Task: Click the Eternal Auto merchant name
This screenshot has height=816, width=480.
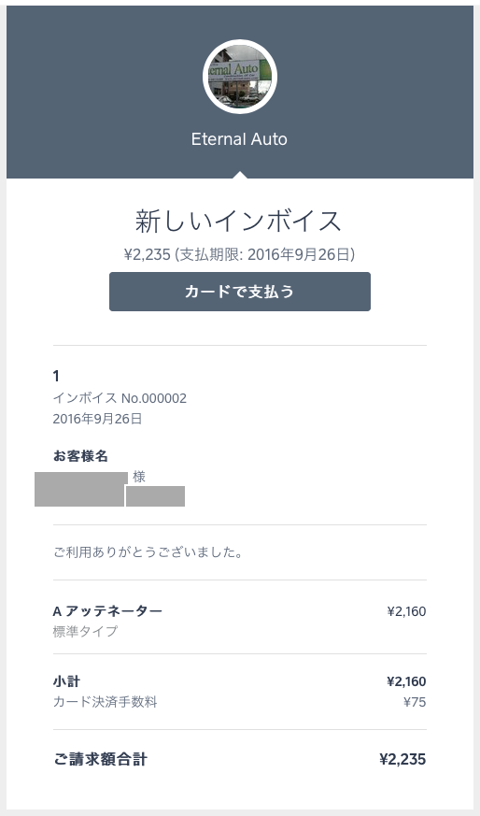Action: point(239,139)
